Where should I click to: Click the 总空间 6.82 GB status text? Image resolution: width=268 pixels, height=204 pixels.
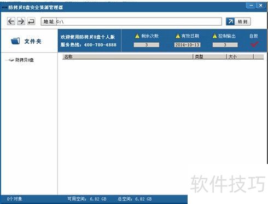tap(135, 199)
